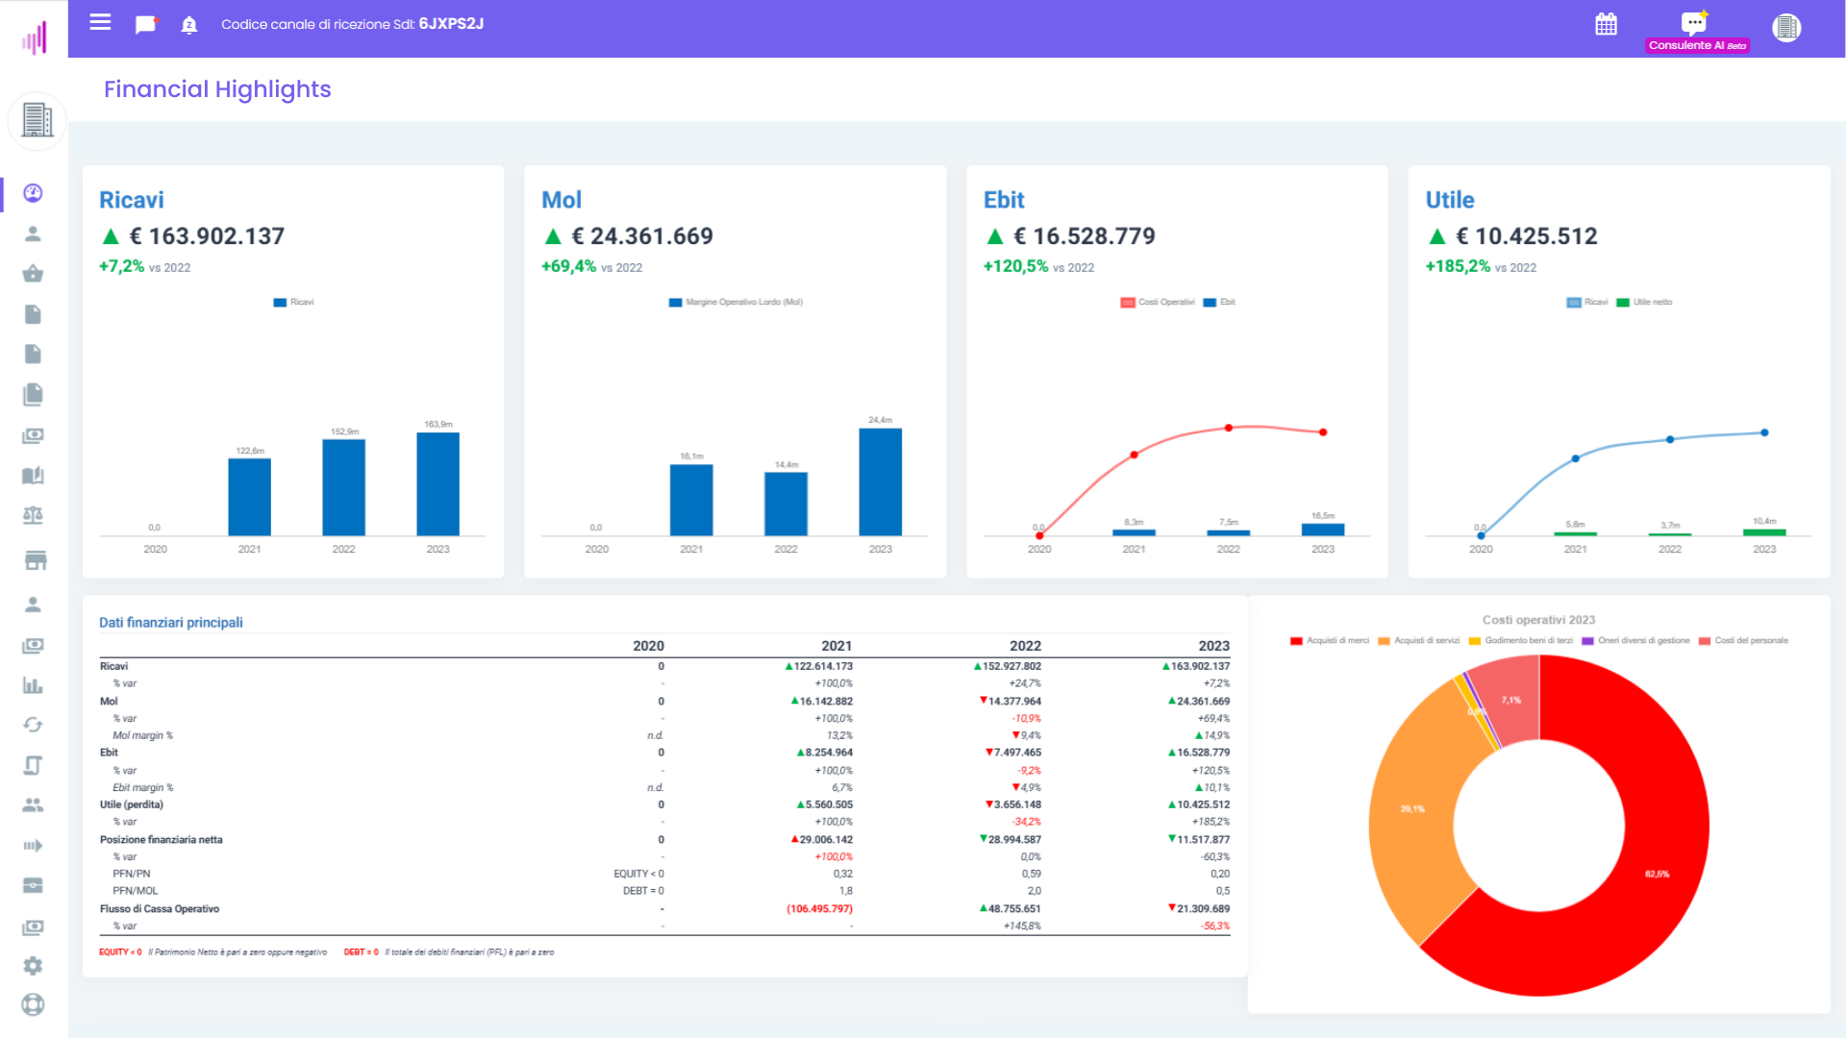1846x1038 pixels.
Task: Select the dashboard gauge icon in the sidebar
Action: (x=33, y=192)
